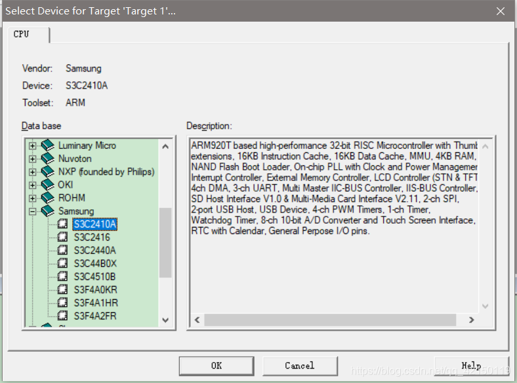Select the S3C44B0X device
The height and width of the screenshot is (383, 517).
coord(95,264)
